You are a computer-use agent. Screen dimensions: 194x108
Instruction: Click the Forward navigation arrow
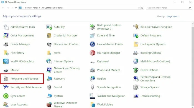click(8, 8)
